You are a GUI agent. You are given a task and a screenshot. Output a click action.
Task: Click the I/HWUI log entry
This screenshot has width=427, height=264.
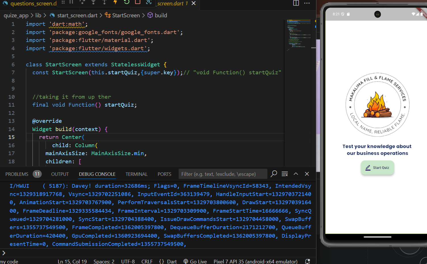pyautogui.click(x=160, y=215)
